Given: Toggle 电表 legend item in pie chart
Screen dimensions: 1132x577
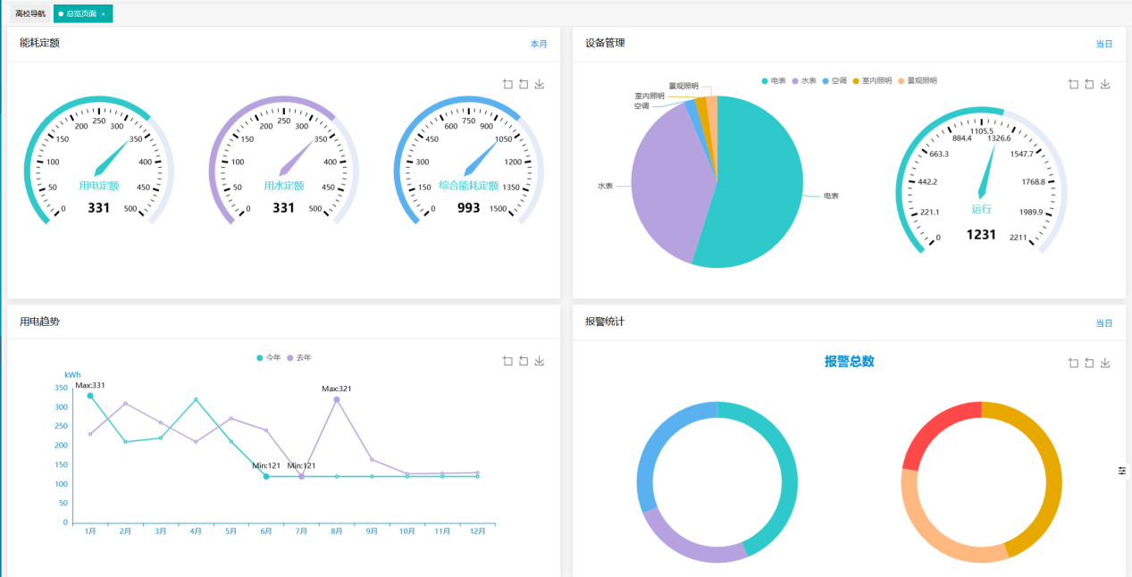Looking at the screenshot, I should (774, 80).
